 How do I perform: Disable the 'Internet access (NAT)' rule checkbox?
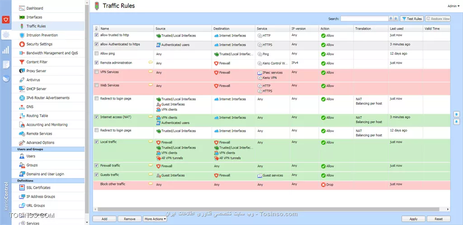[x=96, y=117]
